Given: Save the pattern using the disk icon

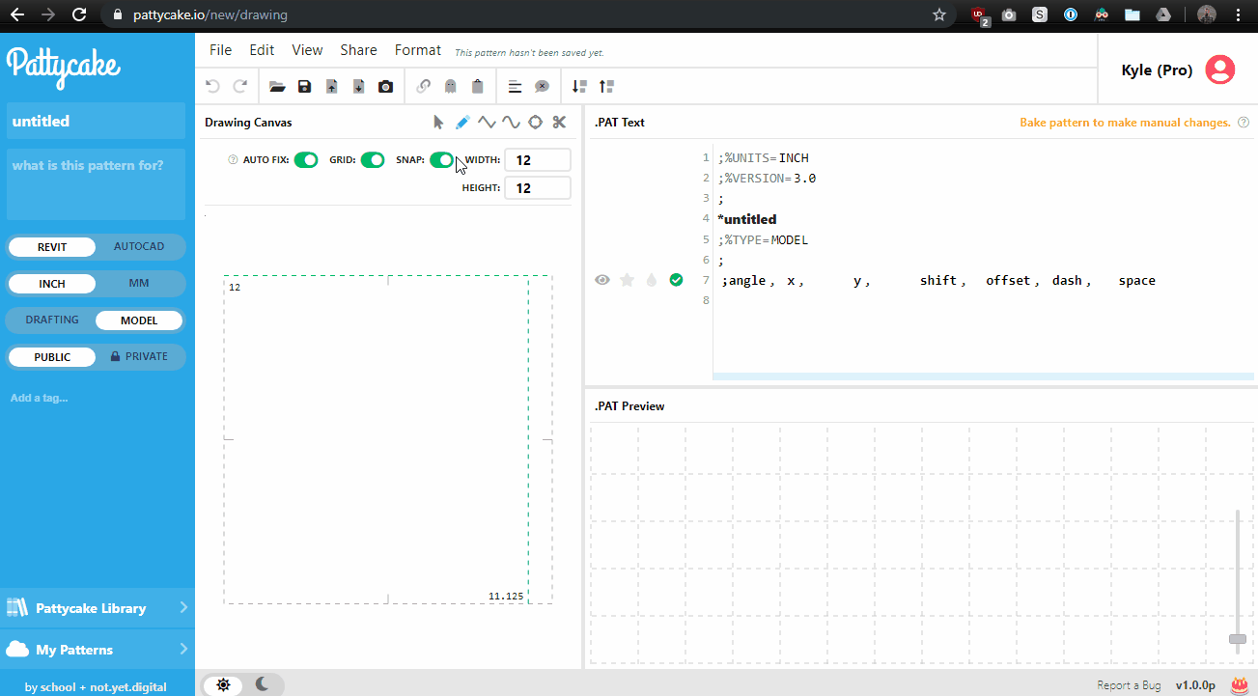Looking at the screenshot, I should click(x=304, y=86).
